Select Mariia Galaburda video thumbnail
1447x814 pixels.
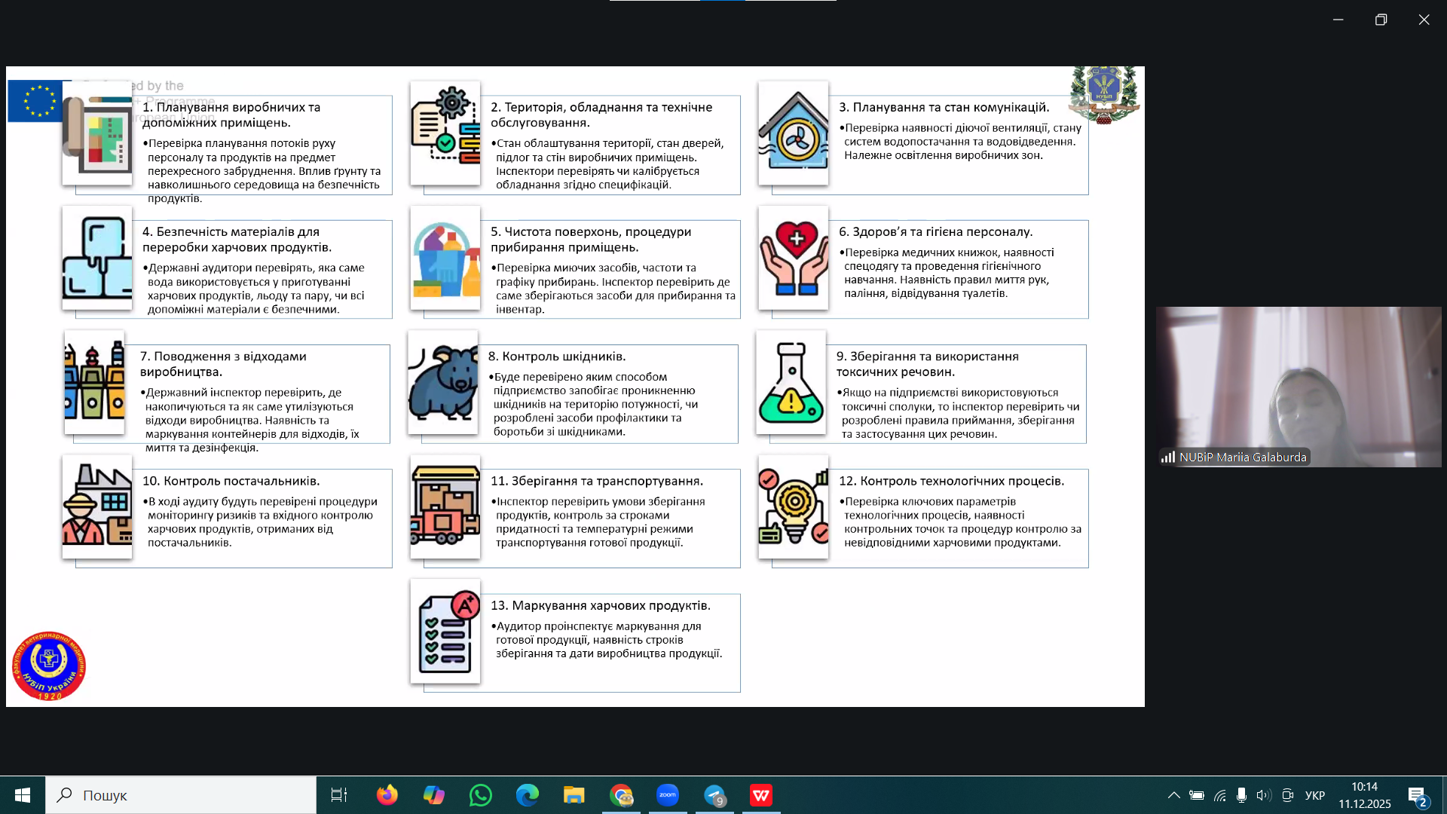coord(1298,386)
